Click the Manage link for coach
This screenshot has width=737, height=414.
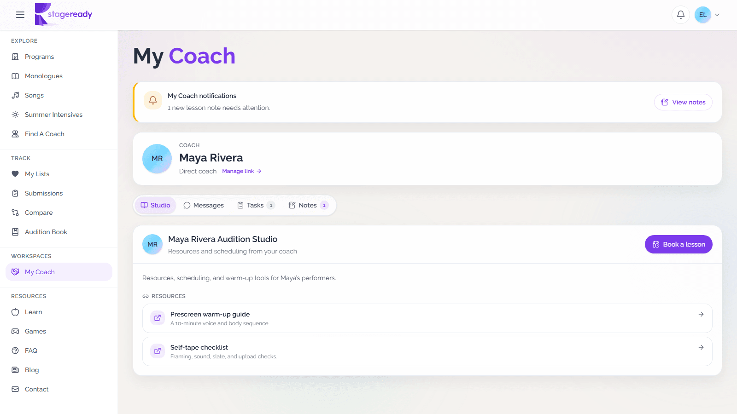[x=242, y=171]
